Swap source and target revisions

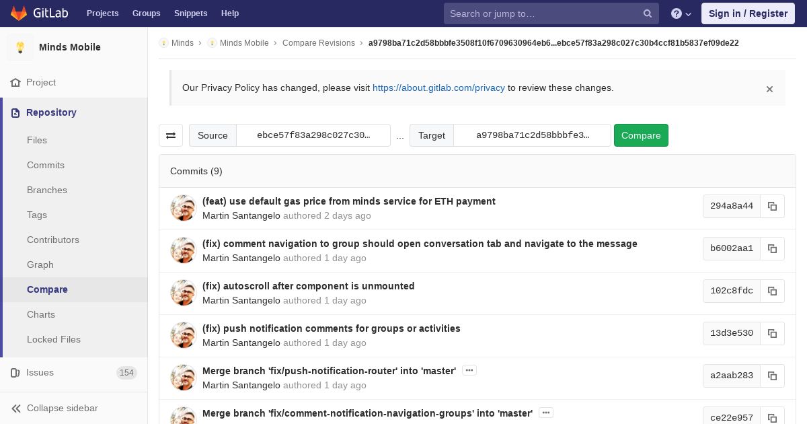click(x=171, y=135)
